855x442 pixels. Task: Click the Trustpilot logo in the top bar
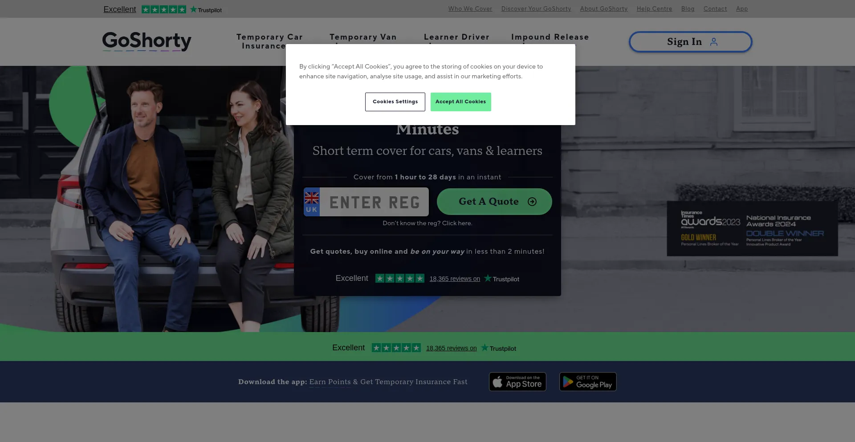tap(205, 9)
